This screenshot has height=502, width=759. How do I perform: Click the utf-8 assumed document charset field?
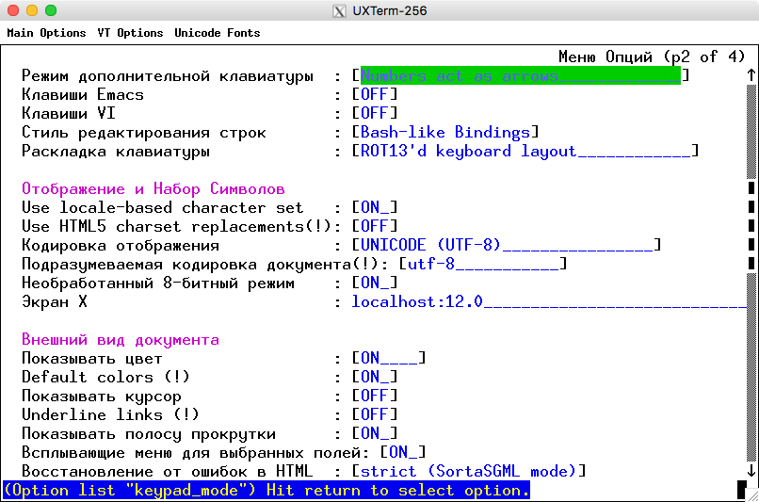[x=482, y=264]
